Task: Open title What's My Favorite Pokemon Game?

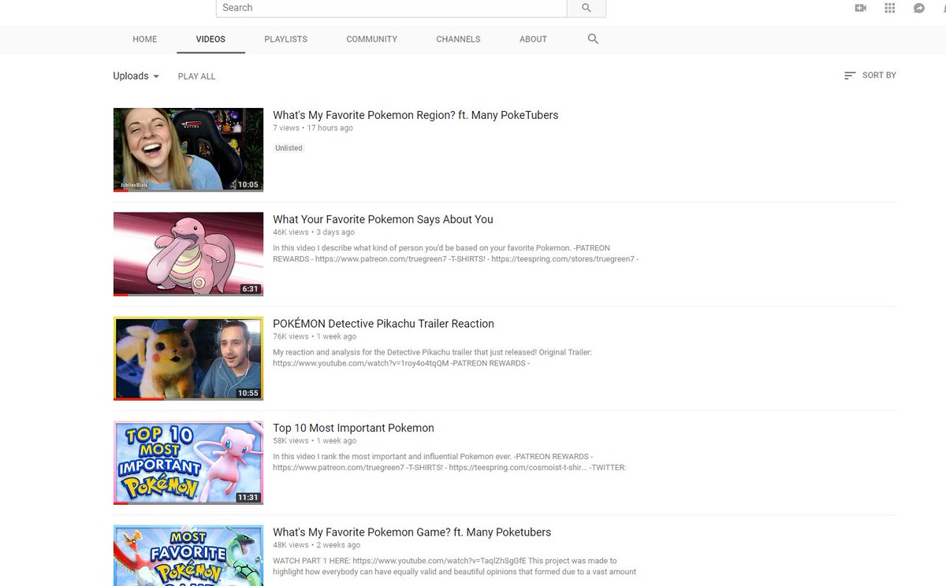Action: (x=412, y=532)
